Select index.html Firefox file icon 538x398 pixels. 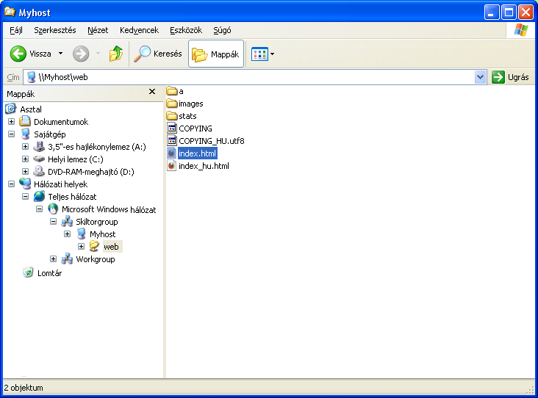(x=171, y=153)
